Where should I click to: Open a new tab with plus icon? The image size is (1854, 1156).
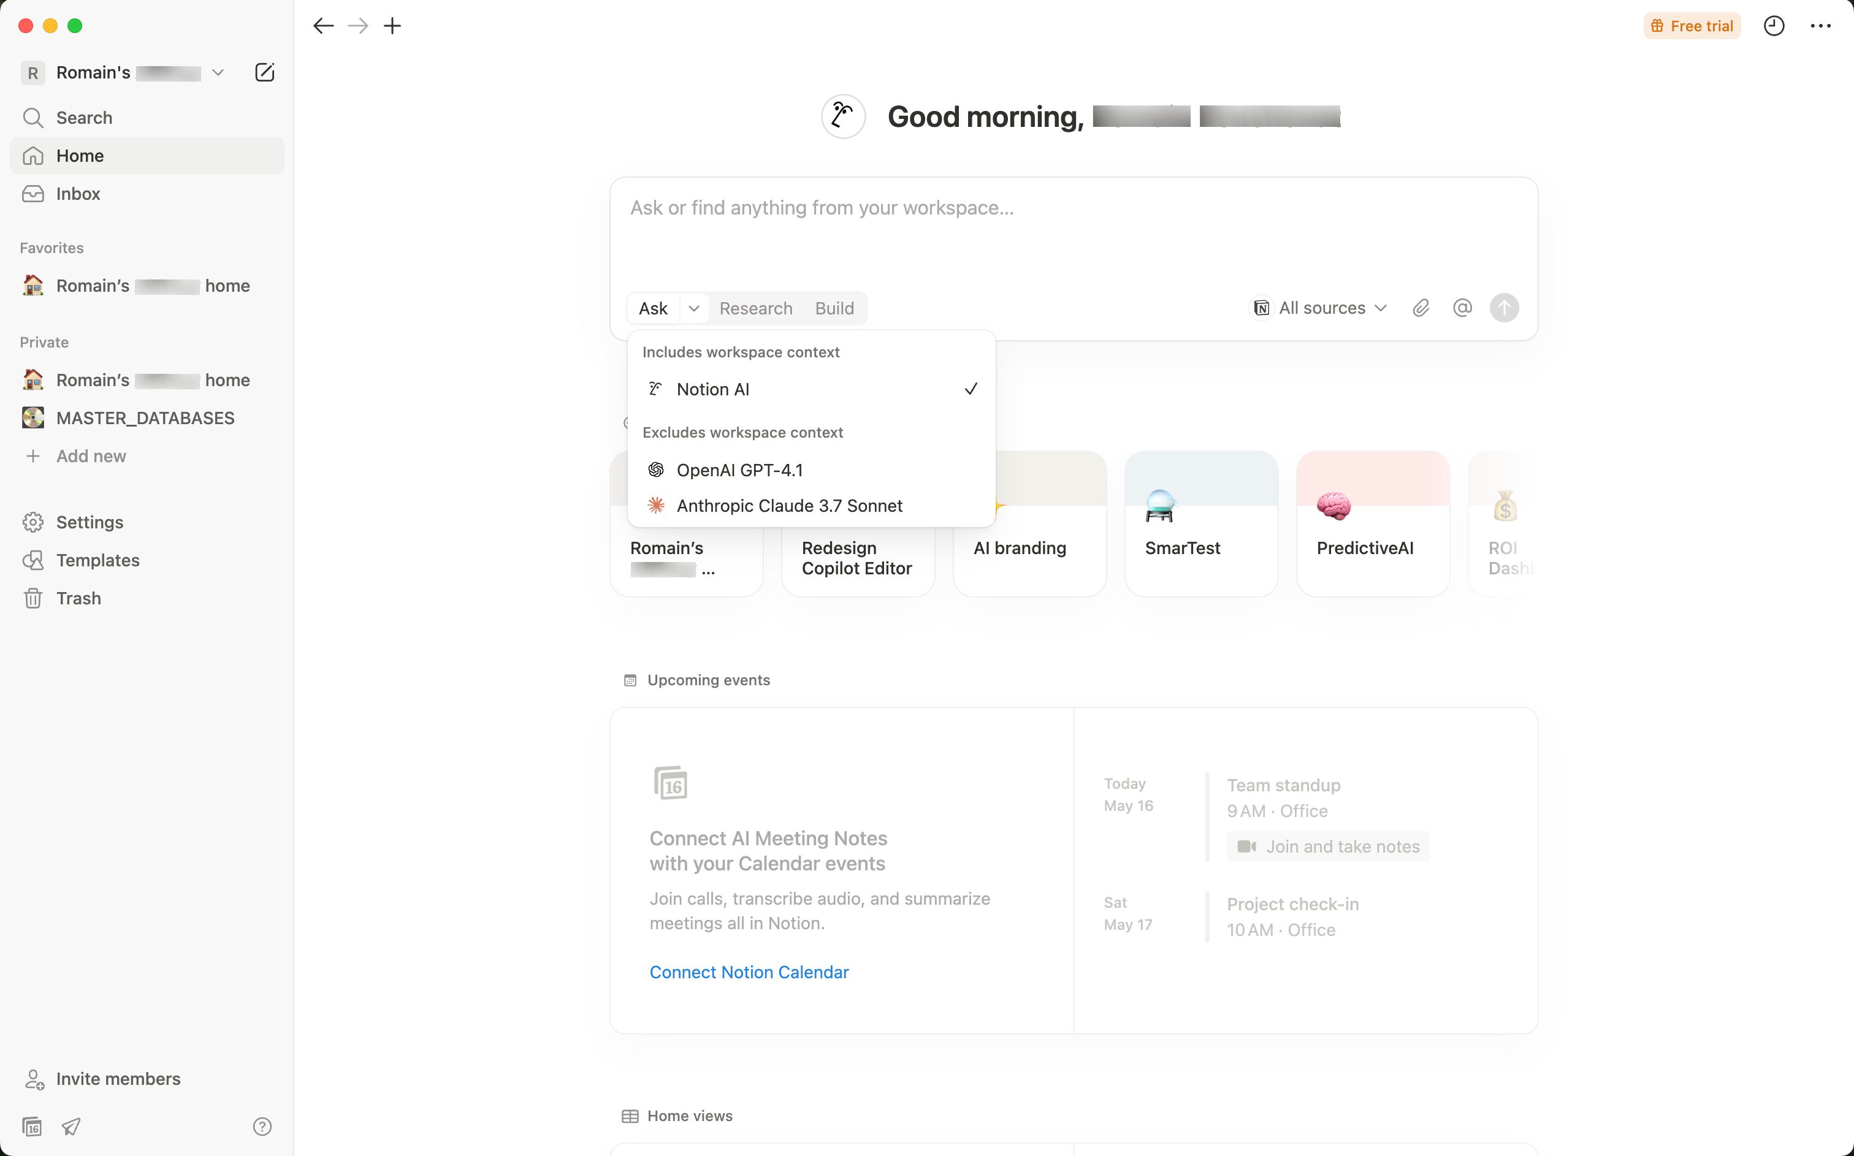tap(392, 26)
